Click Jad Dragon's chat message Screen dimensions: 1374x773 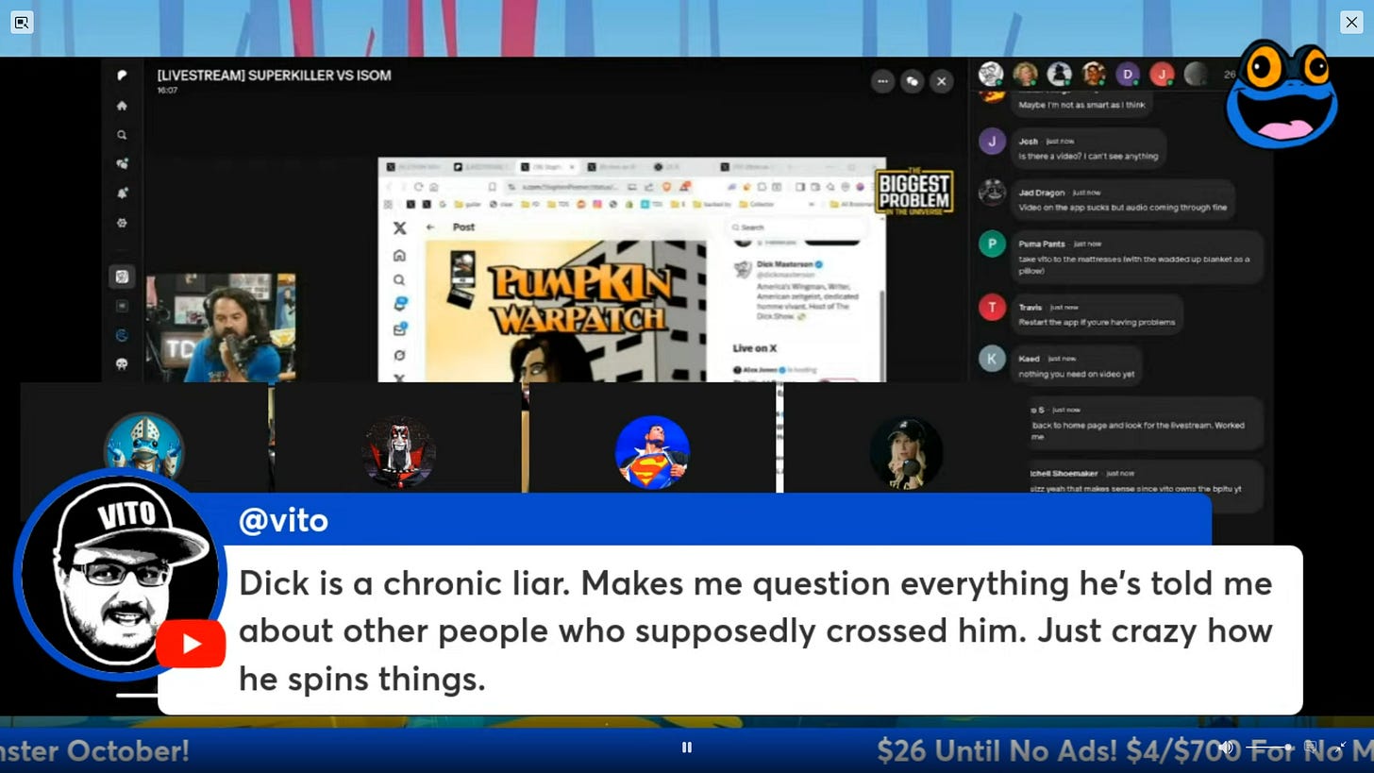pos(1123,200)
